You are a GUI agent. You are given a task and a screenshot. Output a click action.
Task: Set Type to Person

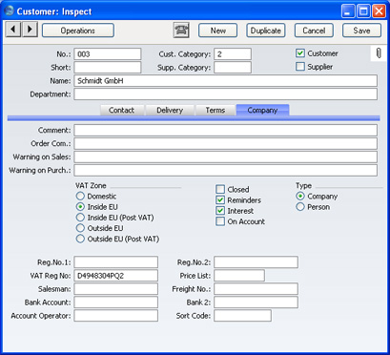pyautogui.click(x=300, y=207)
